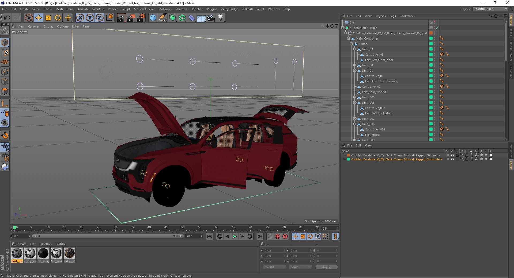Toggle the Controllers layer's solo dot
514x278 pixels.
pyautogui.click(x=448, y=159)
